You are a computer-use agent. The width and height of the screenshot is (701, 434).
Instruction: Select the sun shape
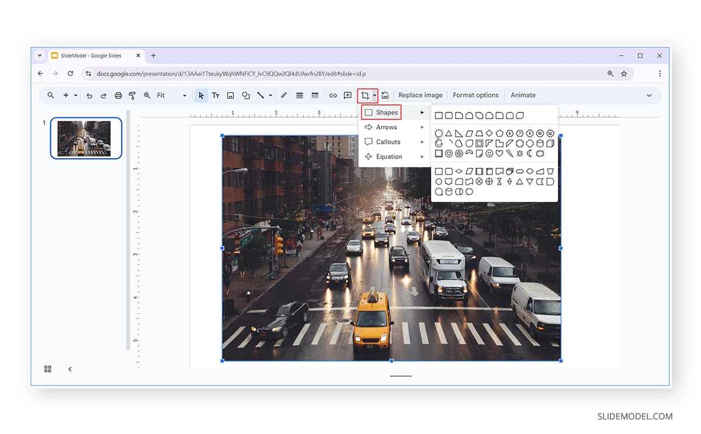tap(520, 154)
